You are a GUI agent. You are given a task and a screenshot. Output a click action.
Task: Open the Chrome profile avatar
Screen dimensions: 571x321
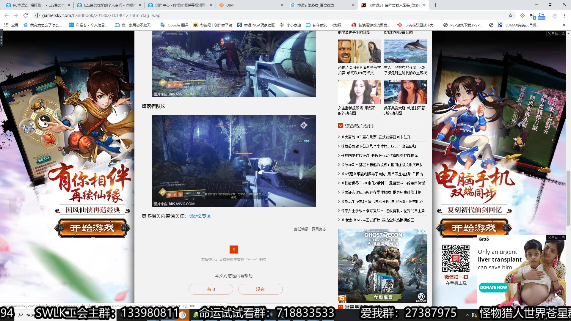click(x=555, y=15)
